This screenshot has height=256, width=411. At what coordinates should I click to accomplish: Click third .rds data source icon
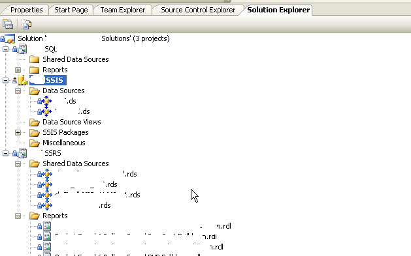47,195
